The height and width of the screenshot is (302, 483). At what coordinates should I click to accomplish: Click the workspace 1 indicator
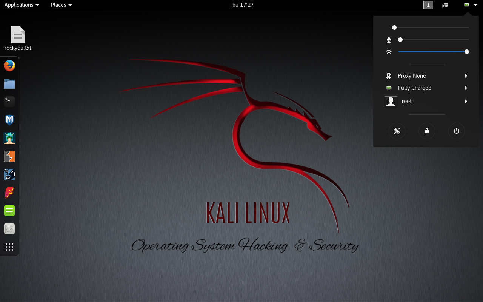428,5
